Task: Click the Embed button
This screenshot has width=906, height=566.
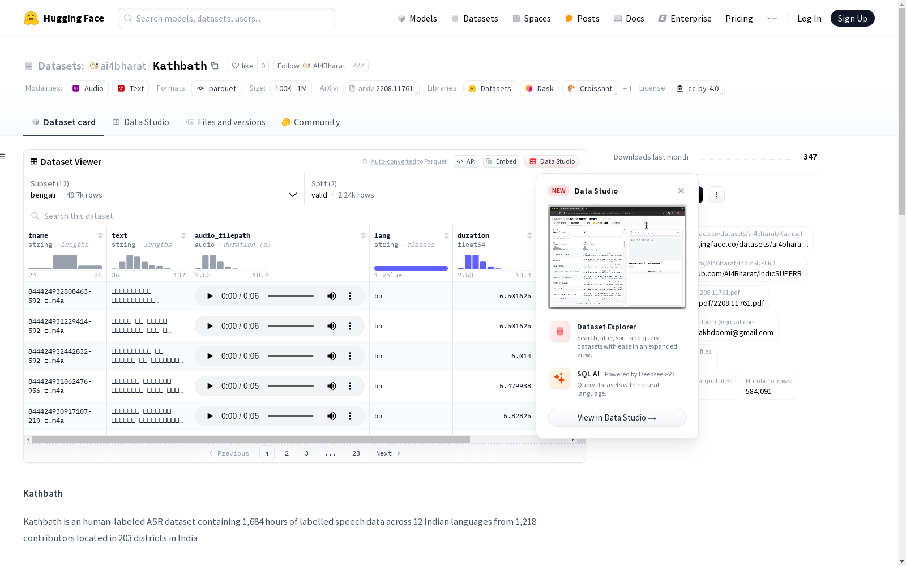Action: point(501,161)
